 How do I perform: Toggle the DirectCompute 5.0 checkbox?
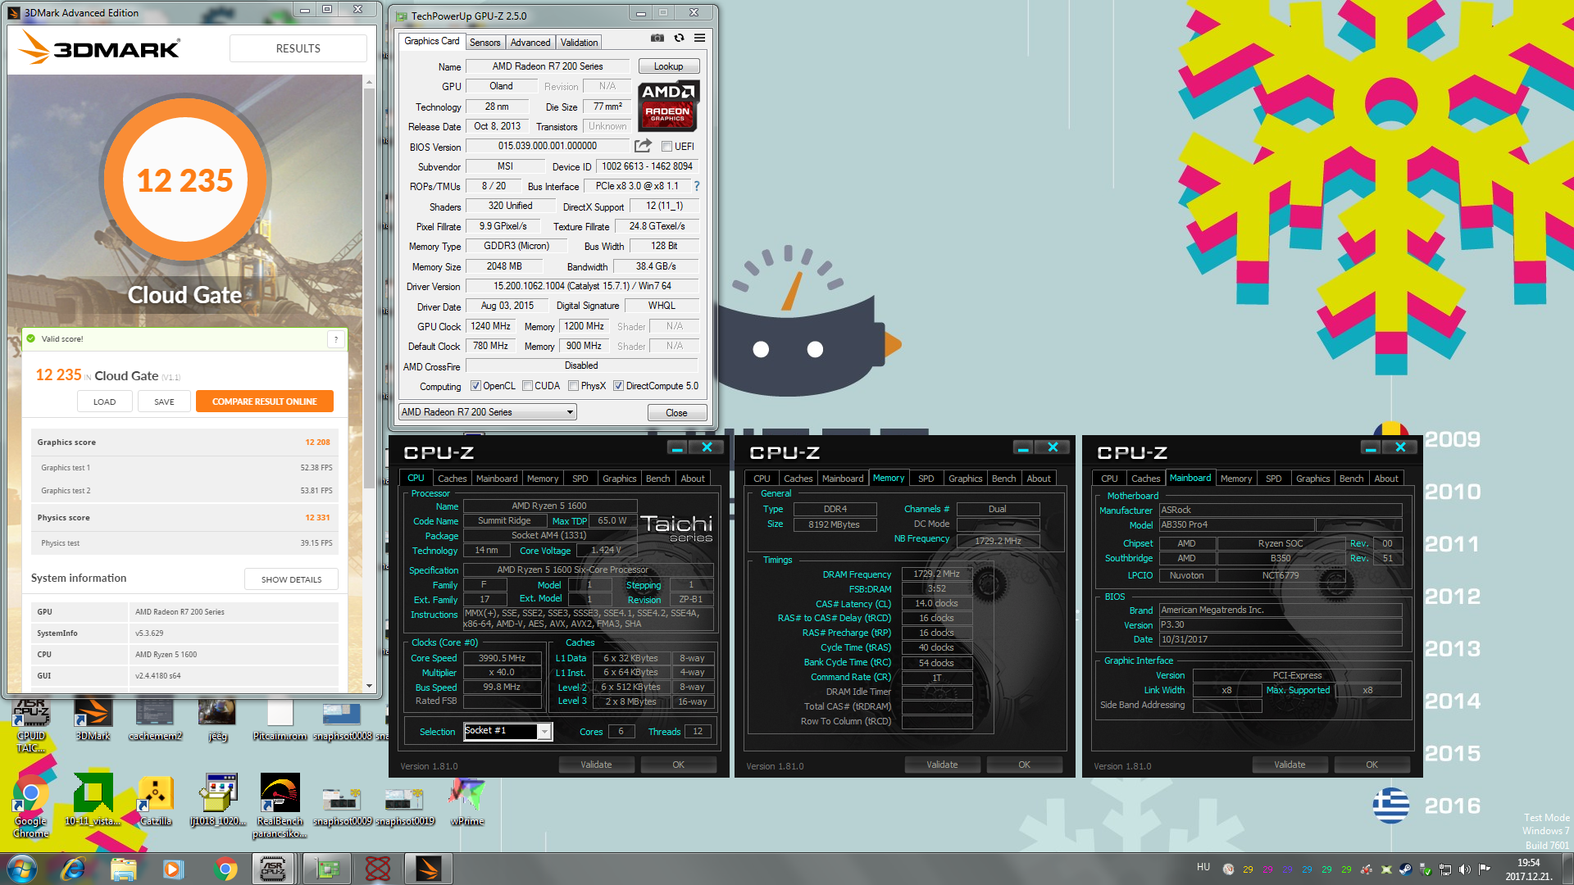[x=618, y=386]
